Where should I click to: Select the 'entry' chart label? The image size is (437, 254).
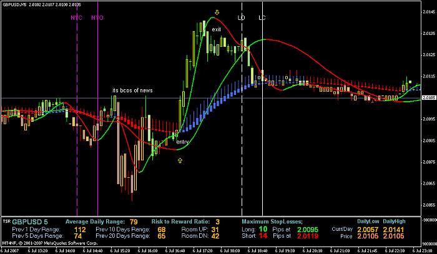click(182, 142)
